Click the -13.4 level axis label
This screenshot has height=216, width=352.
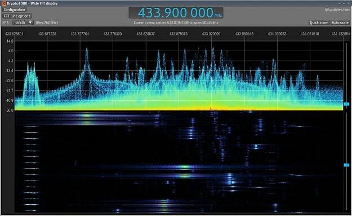click(x=10, y=71)
